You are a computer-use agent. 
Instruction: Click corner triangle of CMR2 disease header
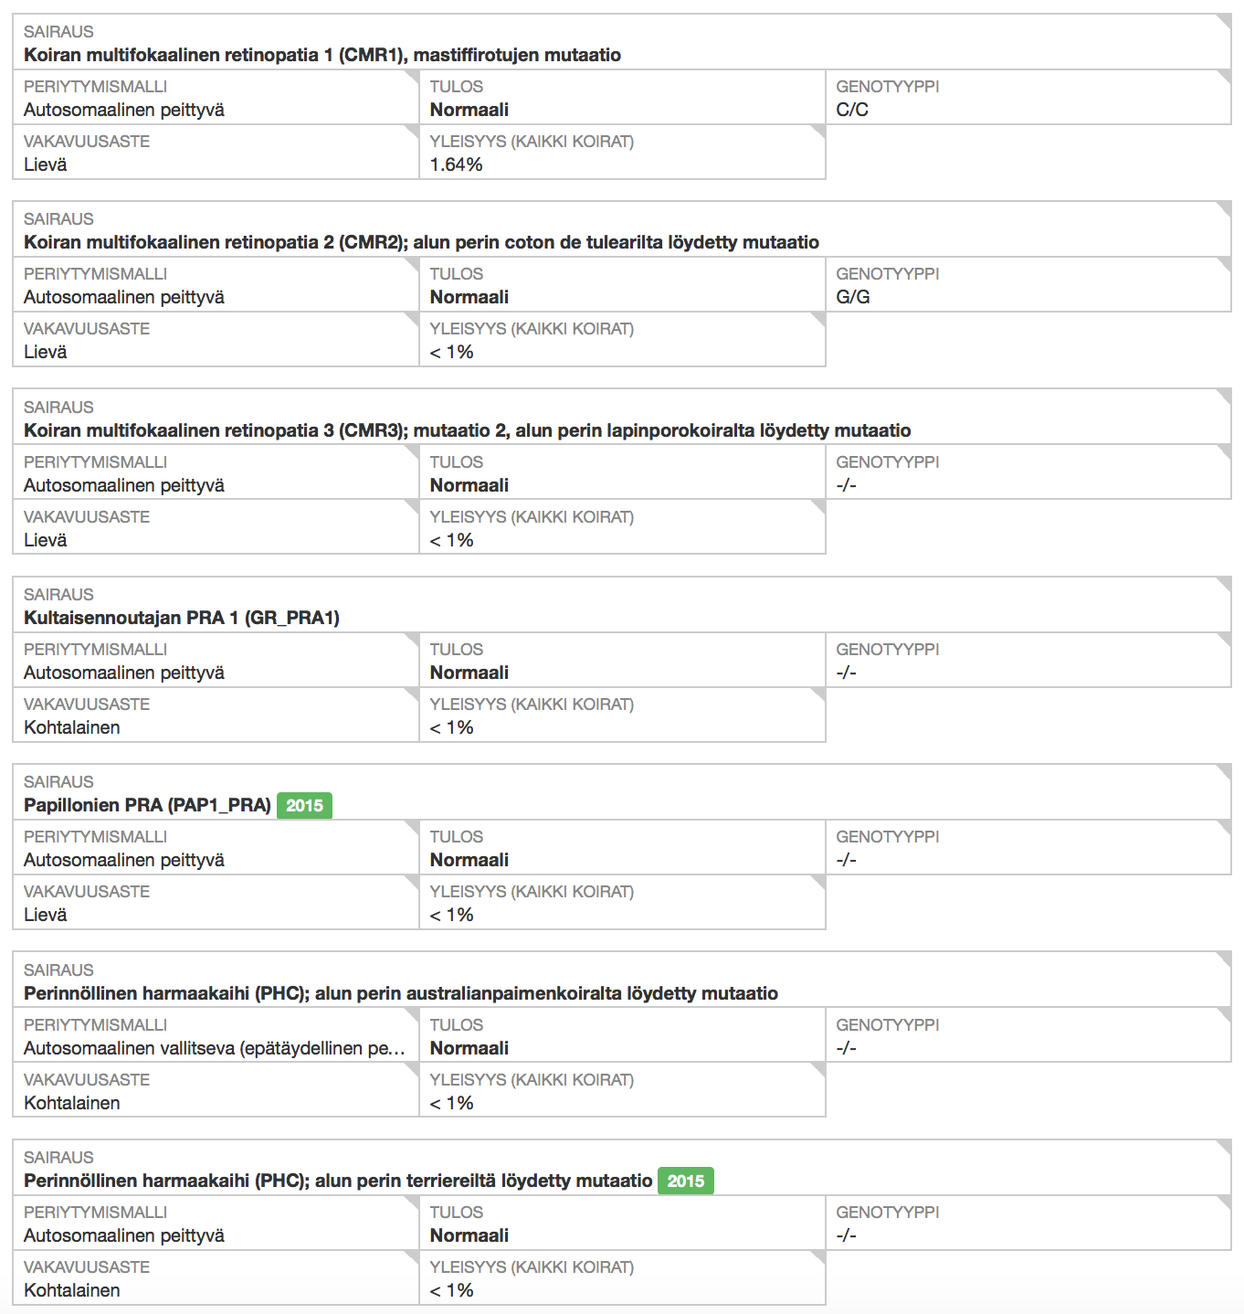coord(1224,208)
